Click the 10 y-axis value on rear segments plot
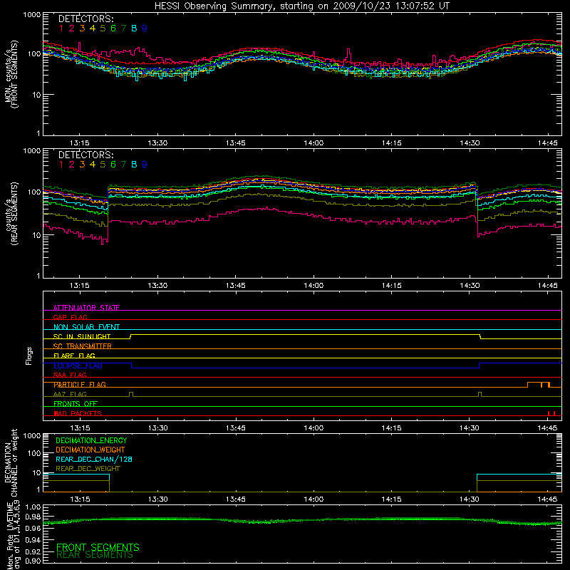The width and height of the screenshot is (570, 570). coord(37,236)
